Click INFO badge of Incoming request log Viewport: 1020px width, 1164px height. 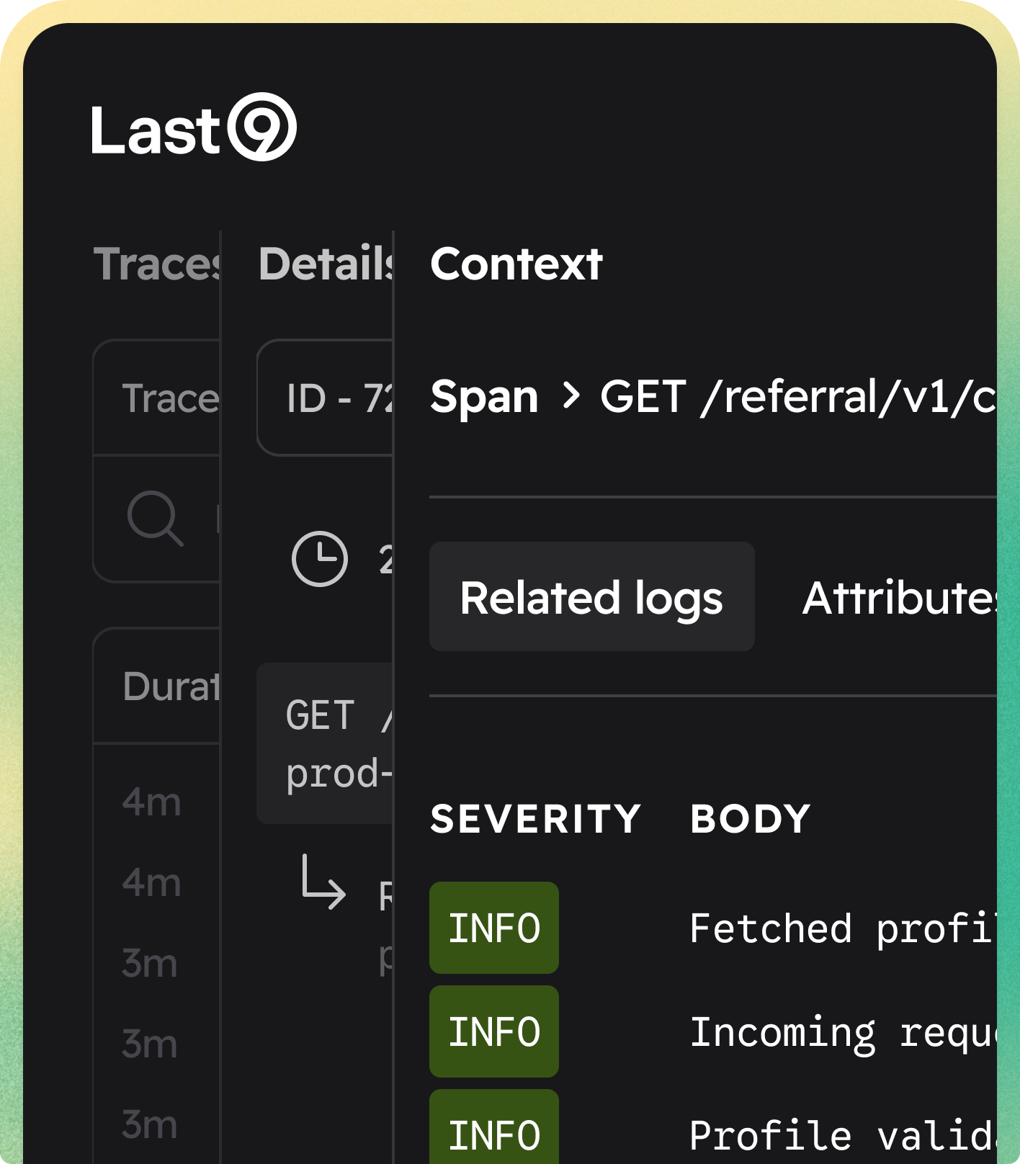(494, 1031)
